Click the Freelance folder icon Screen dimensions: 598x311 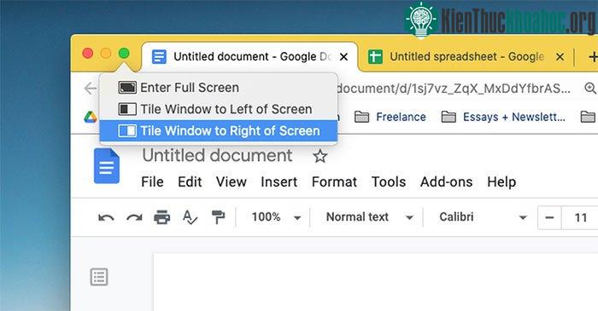361,117
